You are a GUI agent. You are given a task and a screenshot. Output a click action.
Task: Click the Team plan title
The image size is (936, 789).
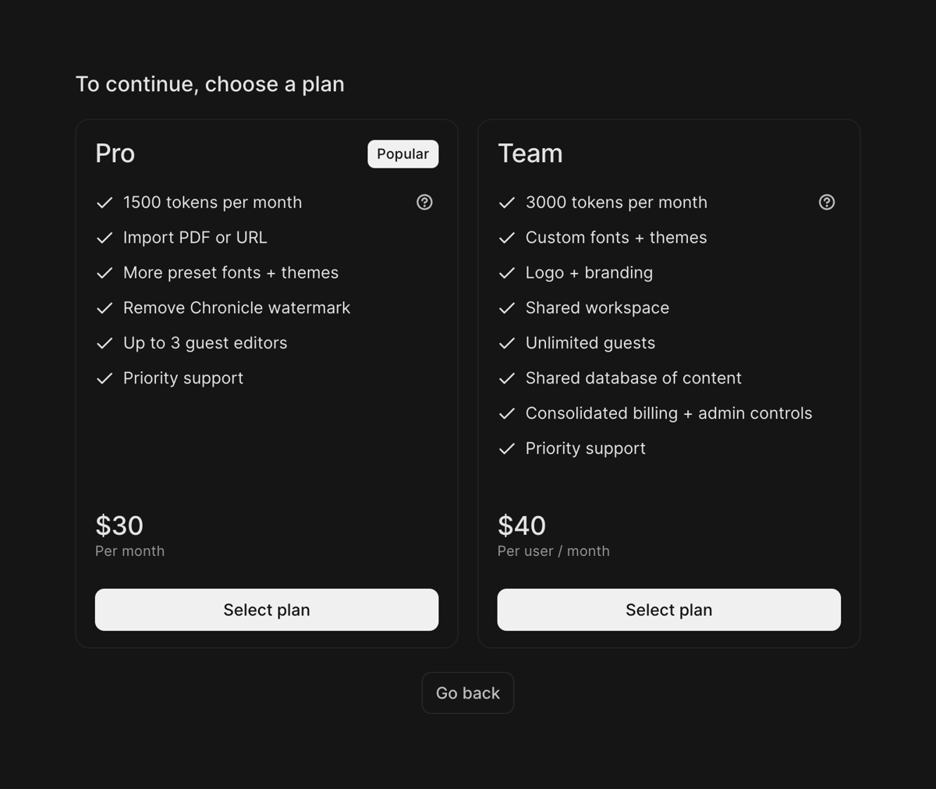[530, 154]
